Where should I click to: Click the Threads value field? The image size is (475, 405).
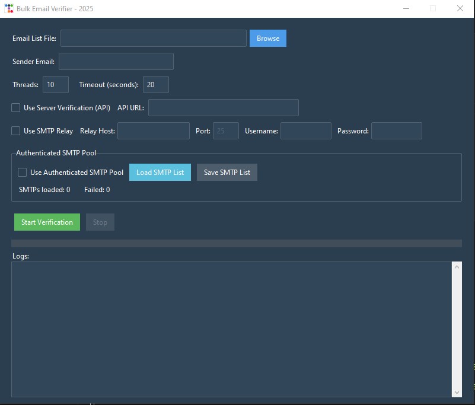click(55, 84)
